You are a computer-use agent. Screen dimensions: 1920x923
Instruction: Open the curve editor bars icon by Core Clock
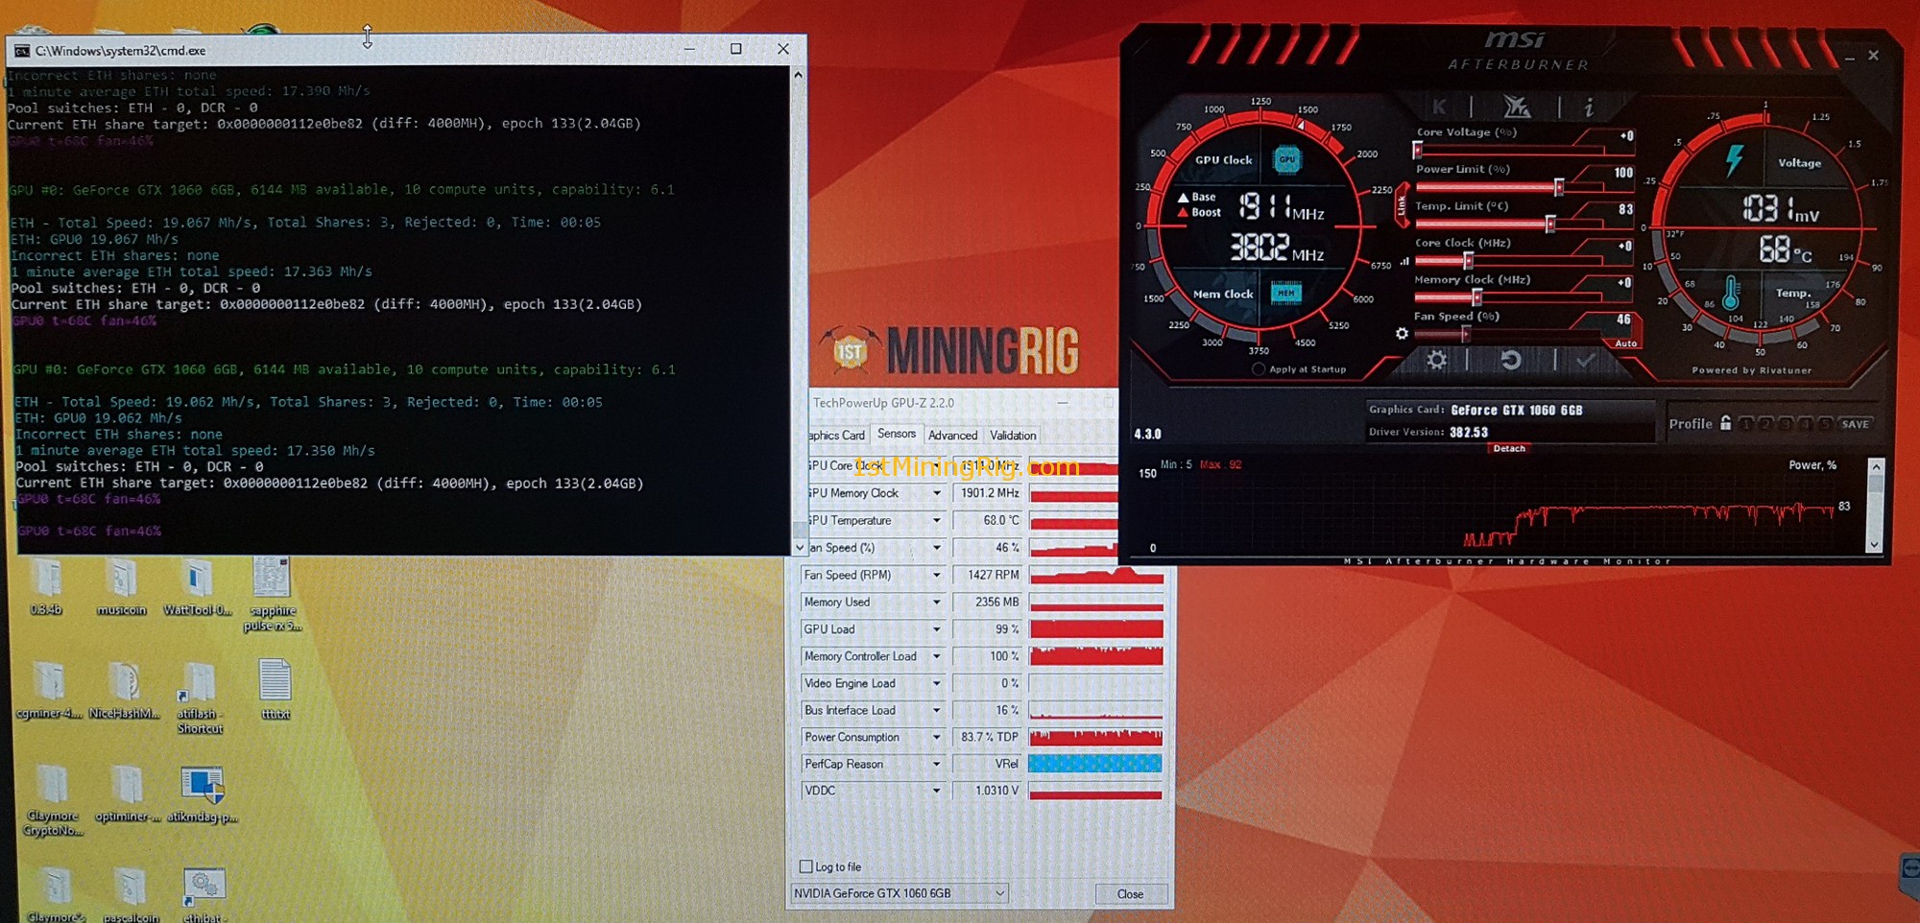[1405, 261]
